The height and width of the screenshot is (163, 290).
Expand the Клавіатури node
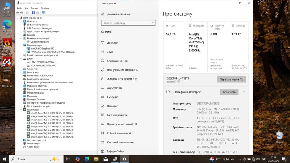[21, 69]
